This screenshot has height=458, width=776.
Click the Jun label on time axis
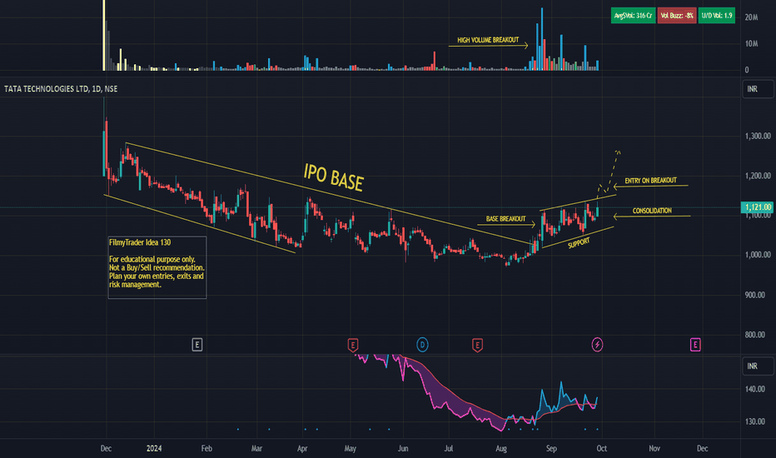[403, 449]
